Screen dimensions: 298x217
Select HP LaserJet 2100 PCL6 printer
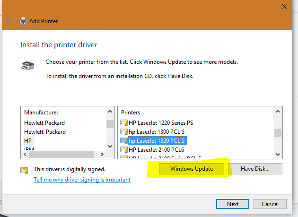click(x=157, y=150)
